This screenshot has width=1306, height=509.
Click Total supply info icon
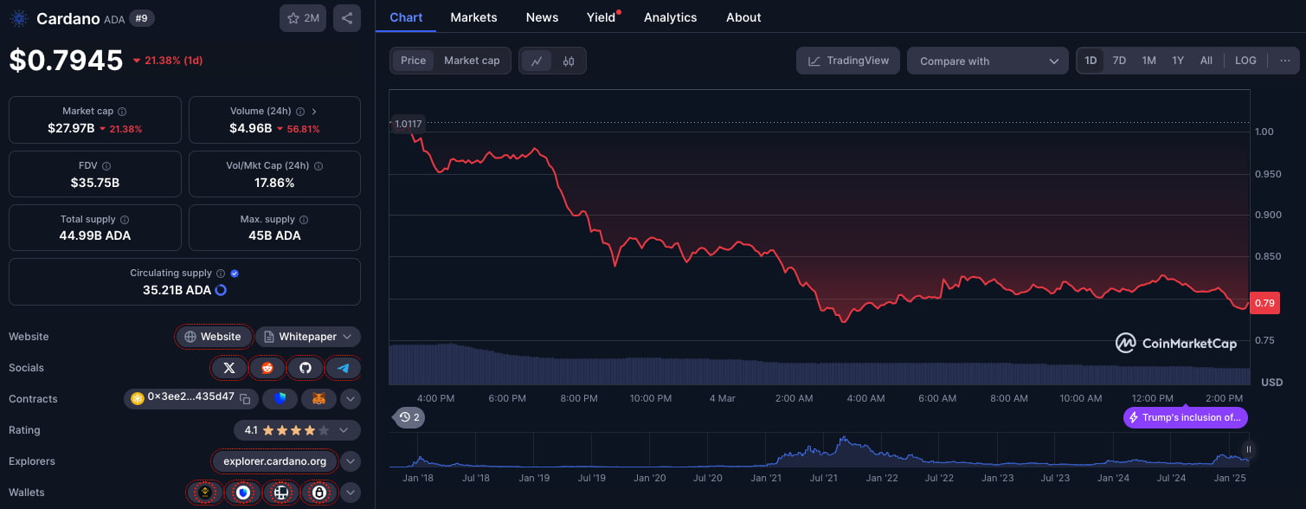(x=125, y=220)
